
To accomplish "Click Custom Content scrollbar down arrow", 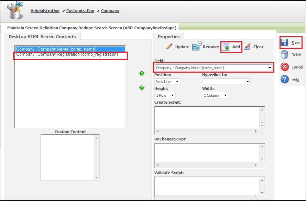I will pyautogui.click(x=97, y=178).
